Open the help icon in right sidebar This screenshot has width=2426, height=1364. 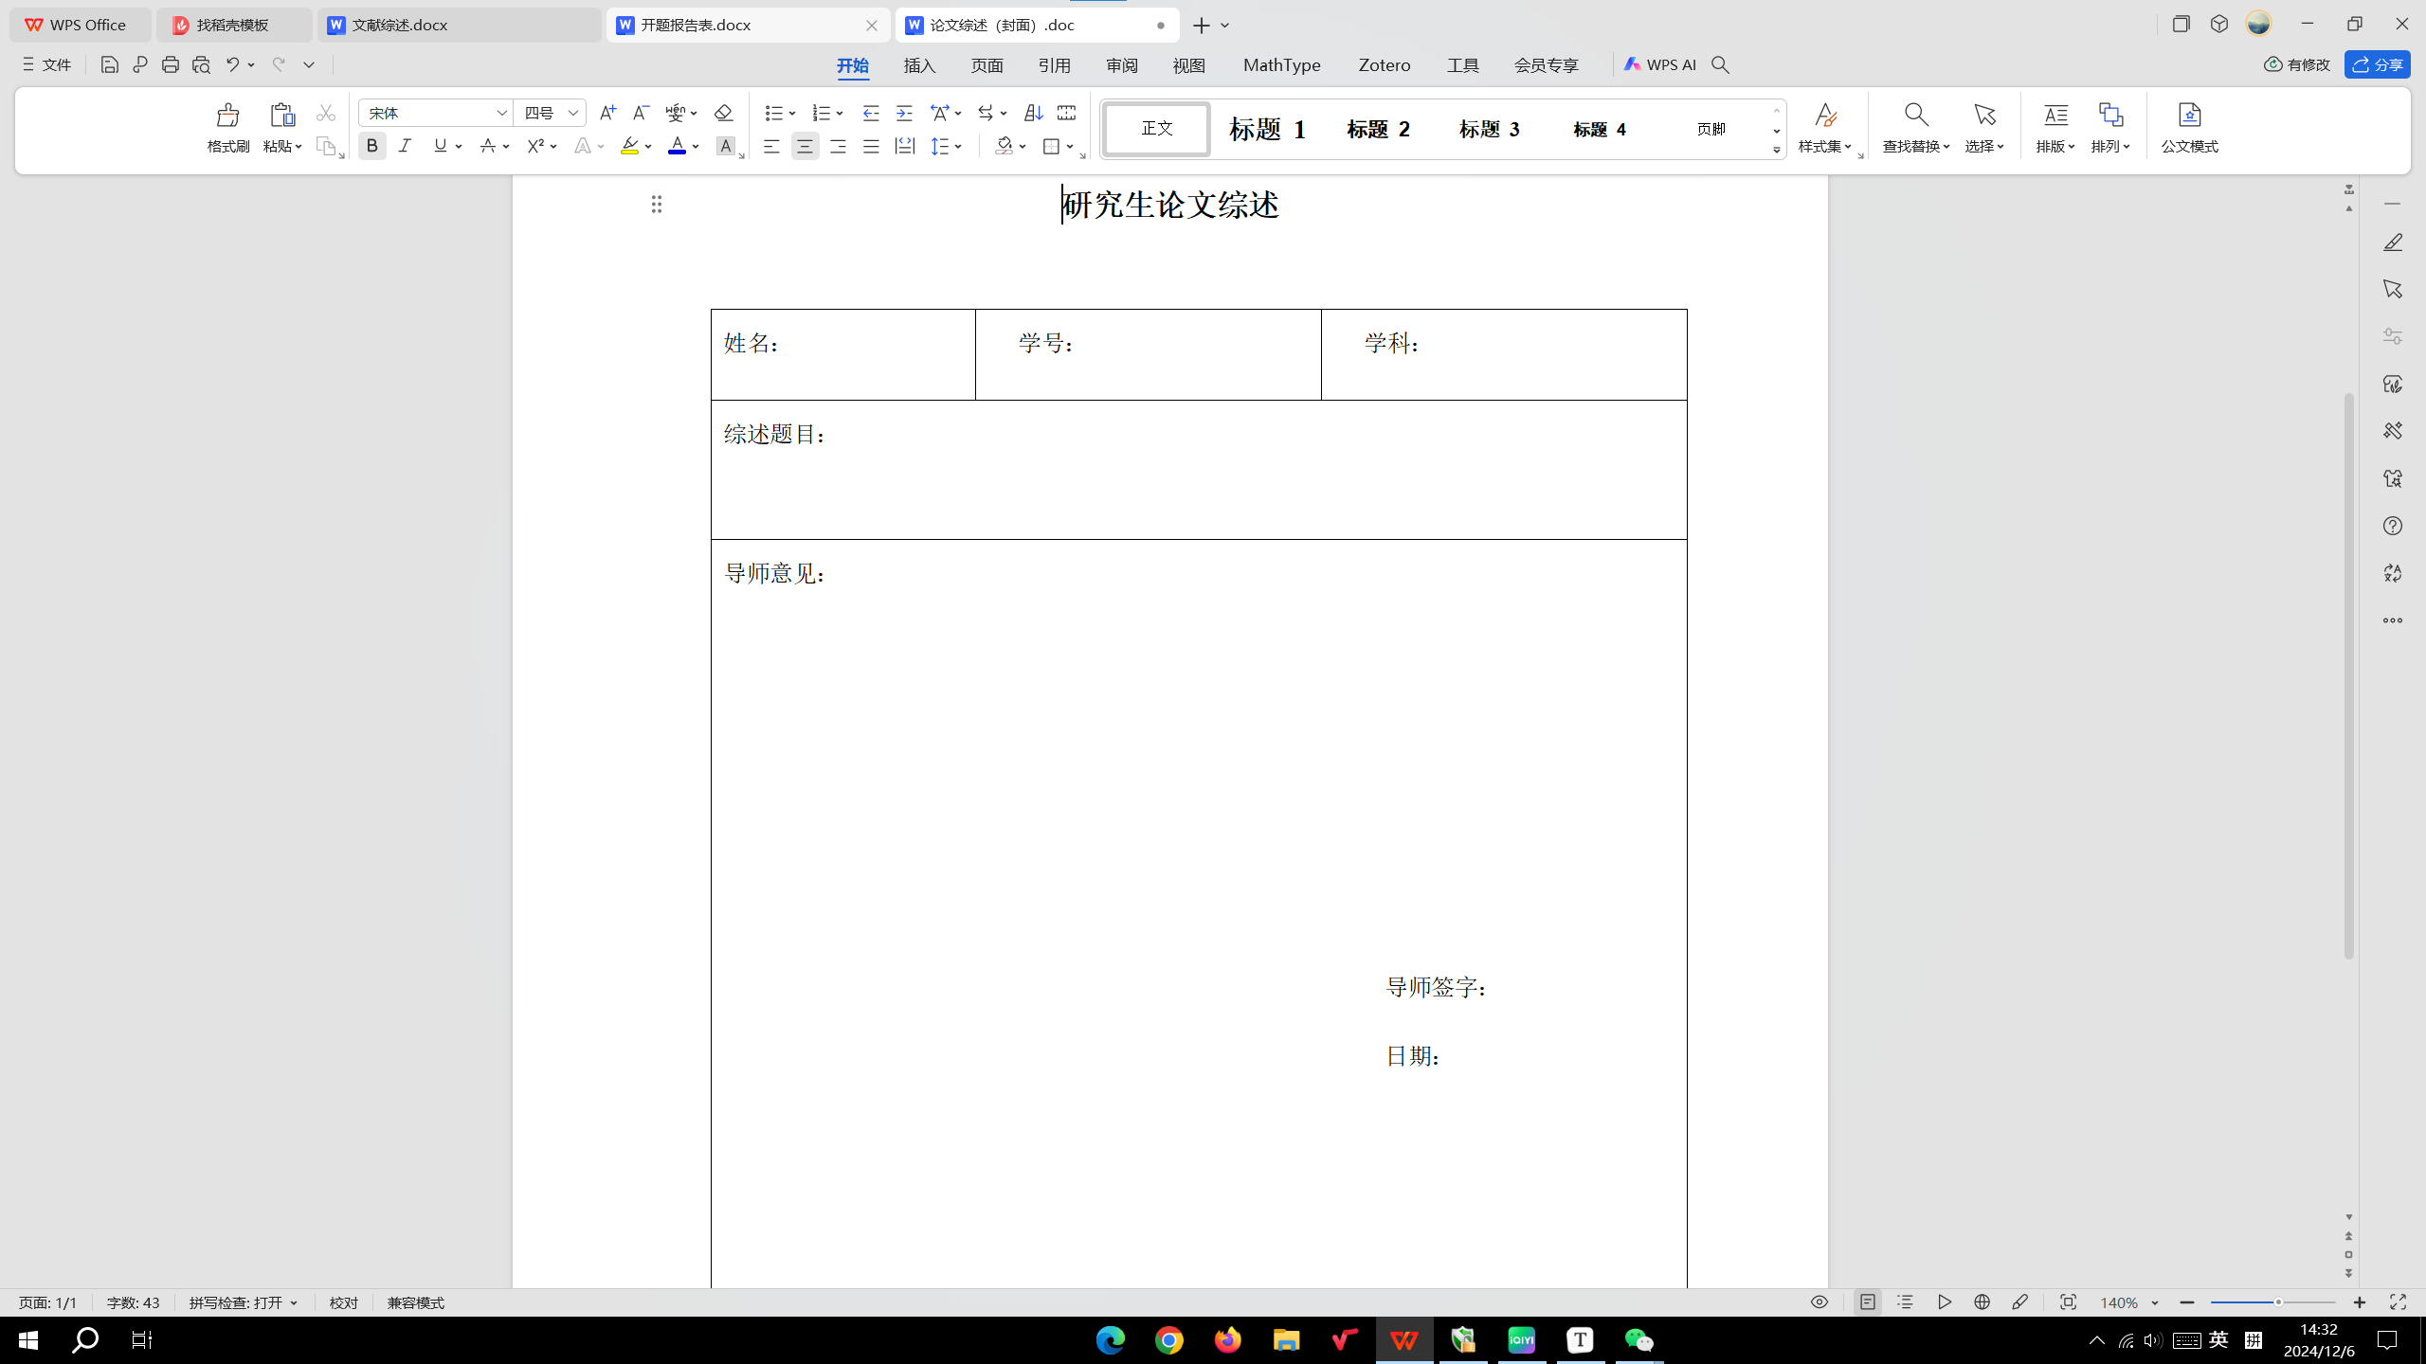(x=2393, y=526)
